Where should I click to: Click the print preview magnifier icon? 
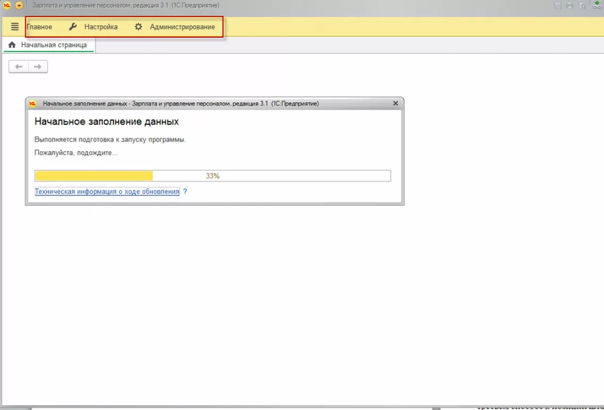(583, 6)
